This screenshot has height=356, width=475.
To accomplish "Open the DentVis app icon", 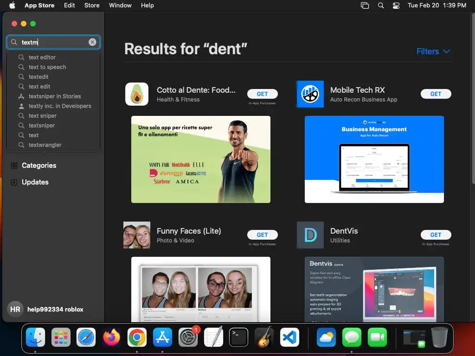I will coord(310,235).
